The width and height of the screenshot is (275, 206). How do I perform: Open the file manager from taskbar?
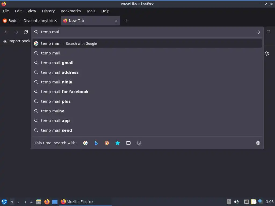pyautogui.click(x=39, y=202)
